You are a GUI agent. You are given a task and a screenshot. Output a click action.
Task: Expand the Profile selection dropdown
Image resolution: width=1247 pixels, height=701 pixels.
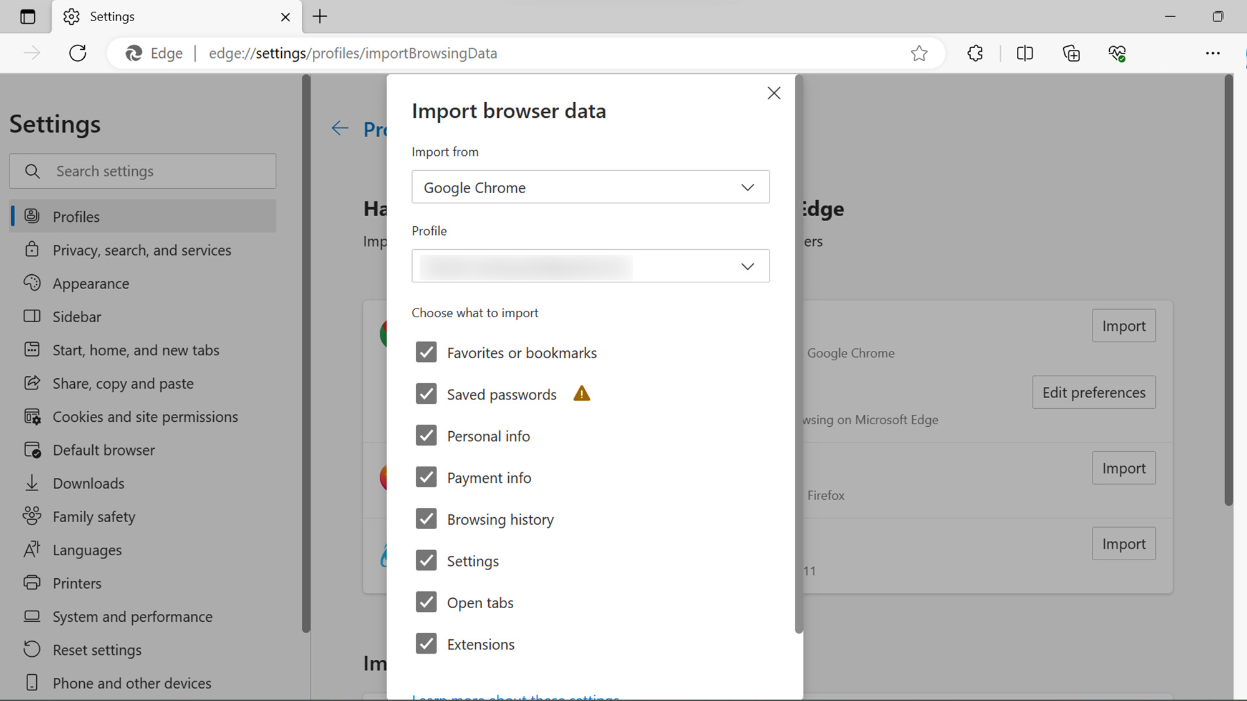point(590,266)
